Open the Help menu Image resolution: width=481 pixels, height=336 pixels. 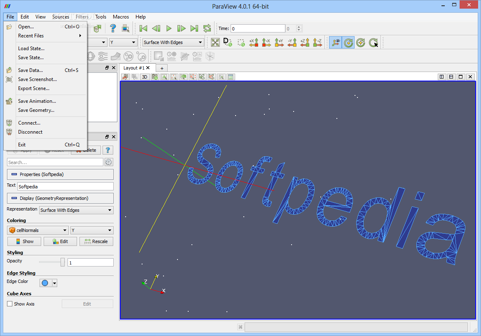[x=140, y=17]
